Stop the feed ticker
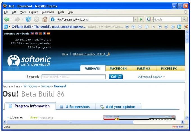 click(140, 27)
